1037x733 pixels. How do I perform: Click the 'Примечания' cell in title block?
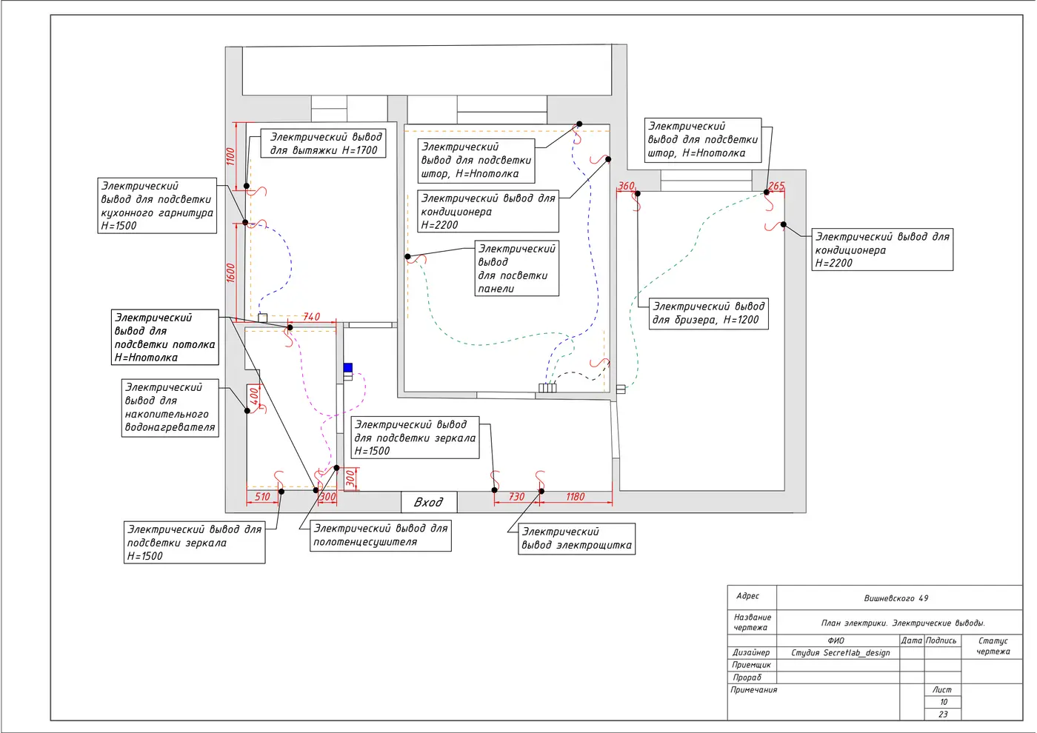pyautogui.click(x=754, y=690)
